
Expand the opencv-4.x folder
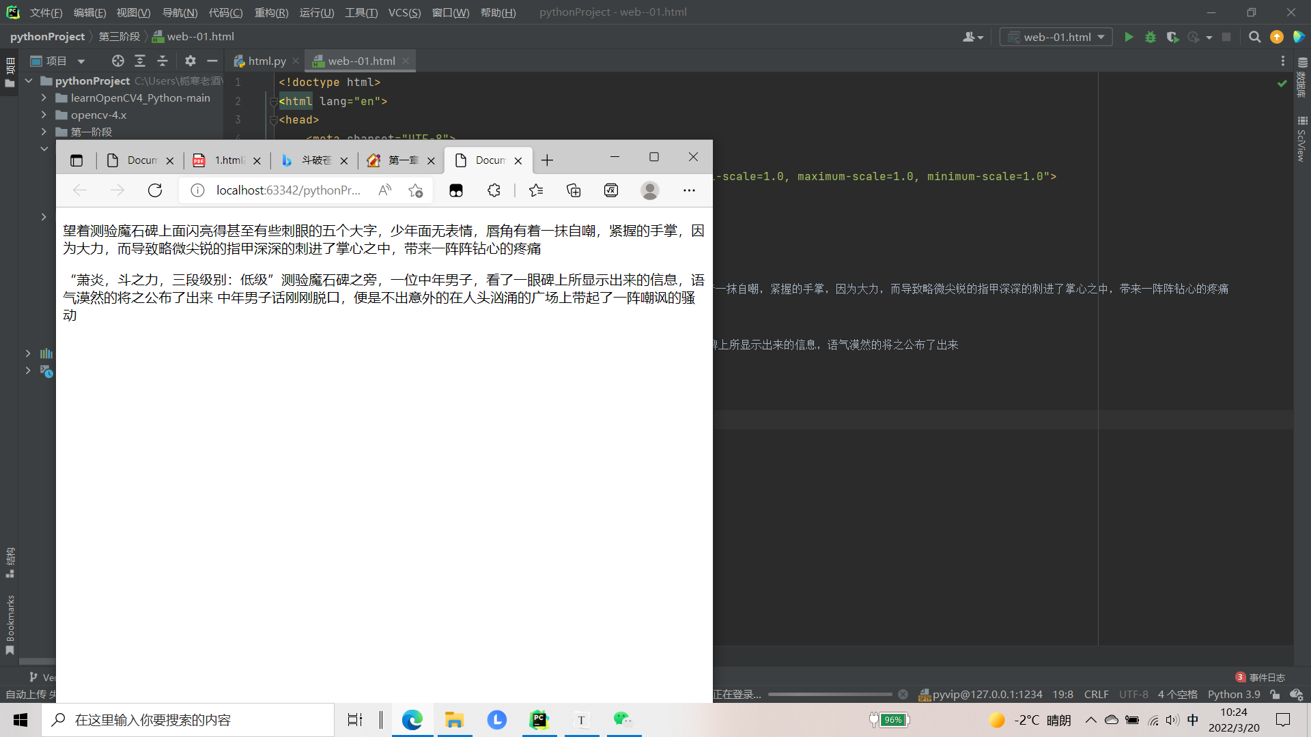click(44, 115)
